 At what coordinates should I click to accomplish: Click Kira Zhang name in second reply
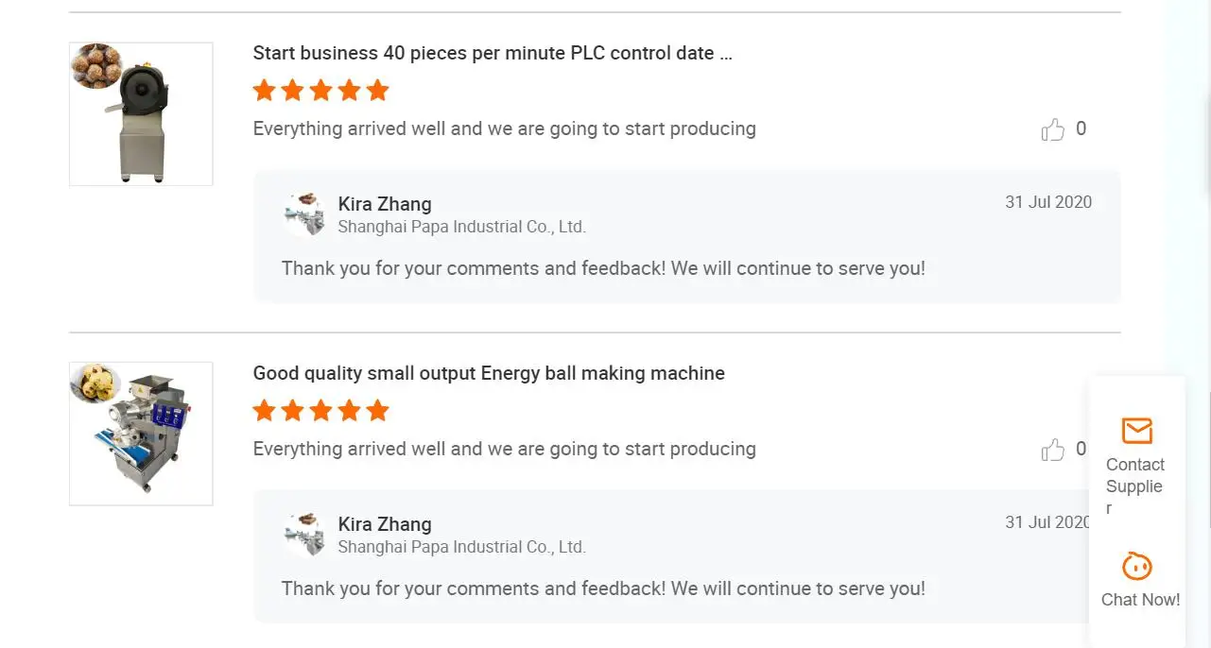click(x=385, y=524)
